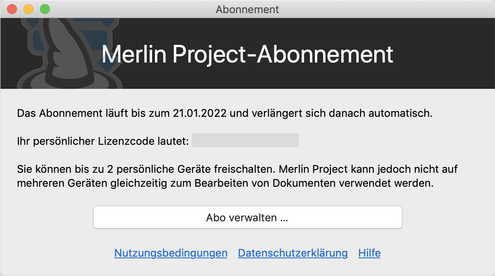Open the Nutzungsbedingungen link
Screen dimensions: 495x276
click(171, 253)
